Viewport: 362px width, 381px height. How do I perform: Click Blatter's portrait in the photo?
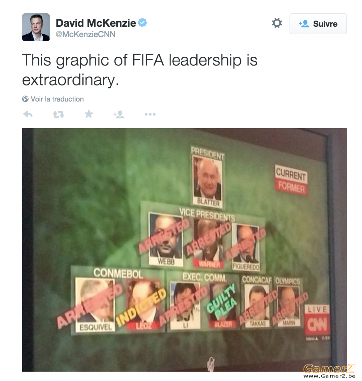pyautogui.click(x=208, y=179)
